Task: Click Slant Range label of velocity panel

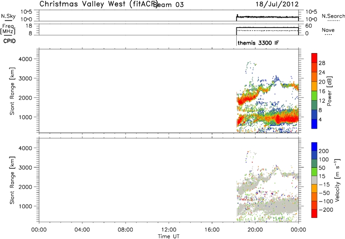Action: coord(12,180)
